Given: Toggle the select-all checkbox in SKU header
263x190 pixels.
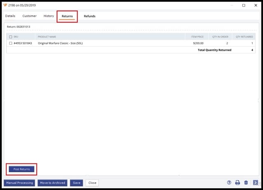Looking at the screenshot, I should coord(10,37).
